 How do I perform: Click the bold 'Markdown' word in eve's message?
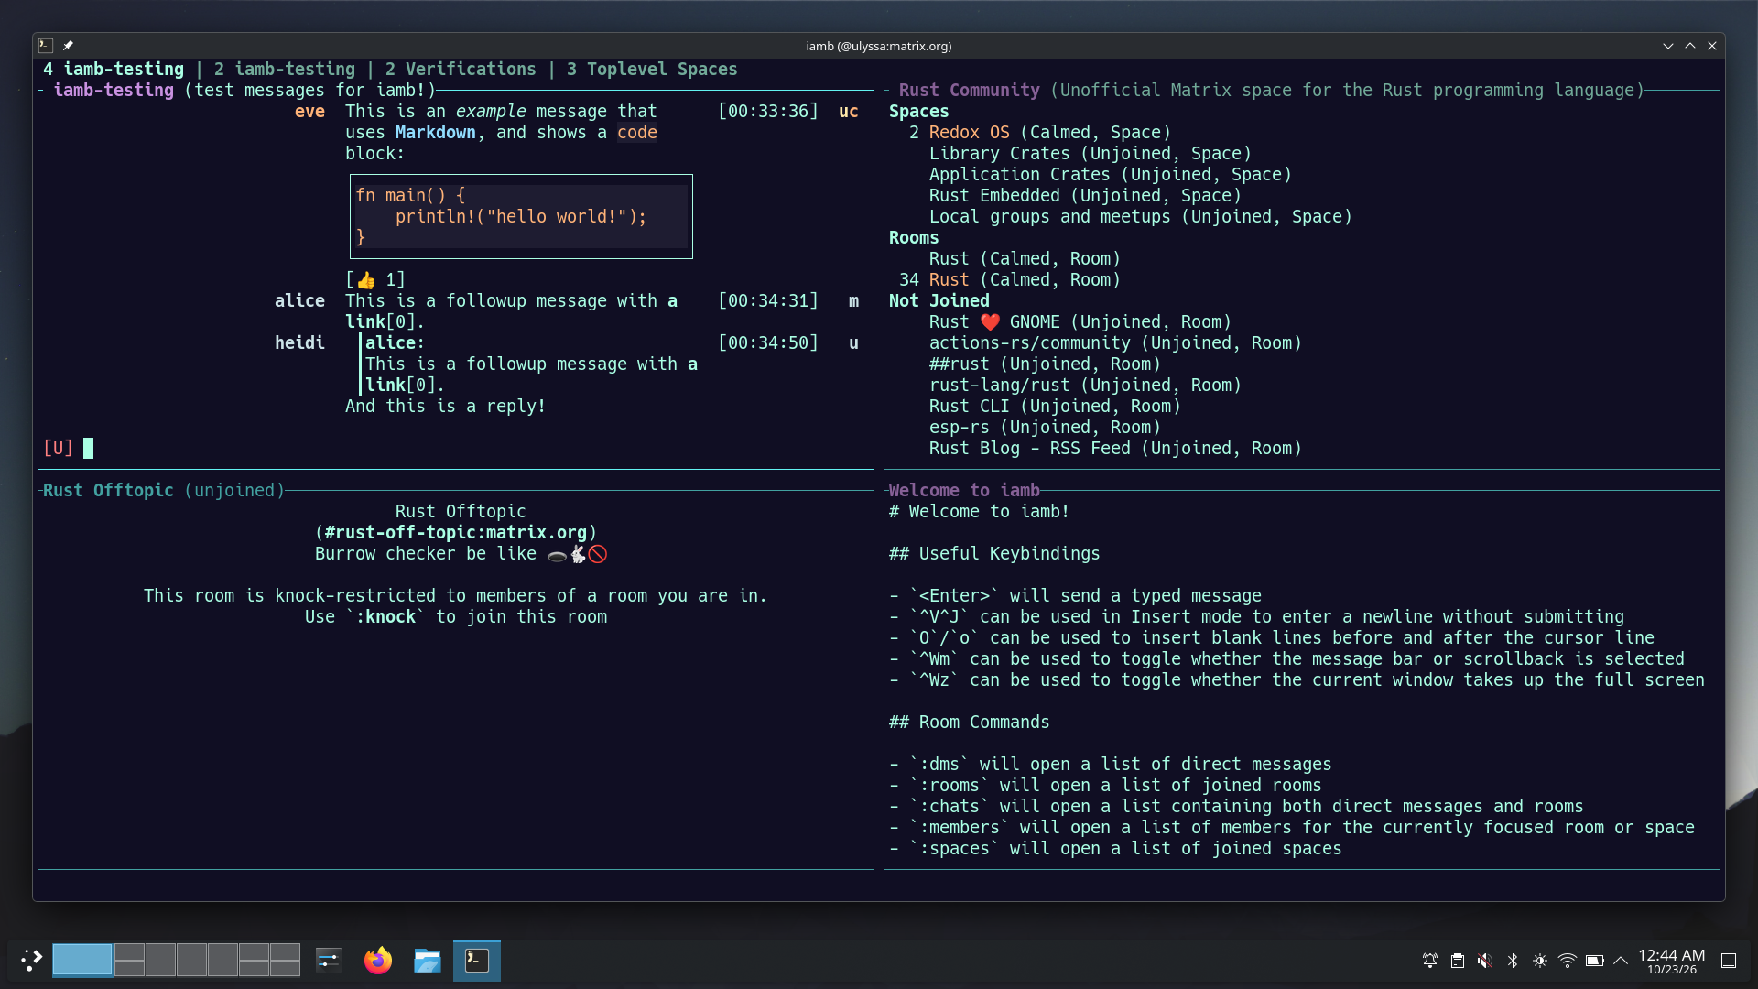(x=436, y=132)
